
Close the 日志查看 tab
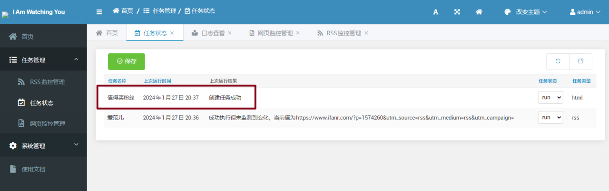point(229,33)
